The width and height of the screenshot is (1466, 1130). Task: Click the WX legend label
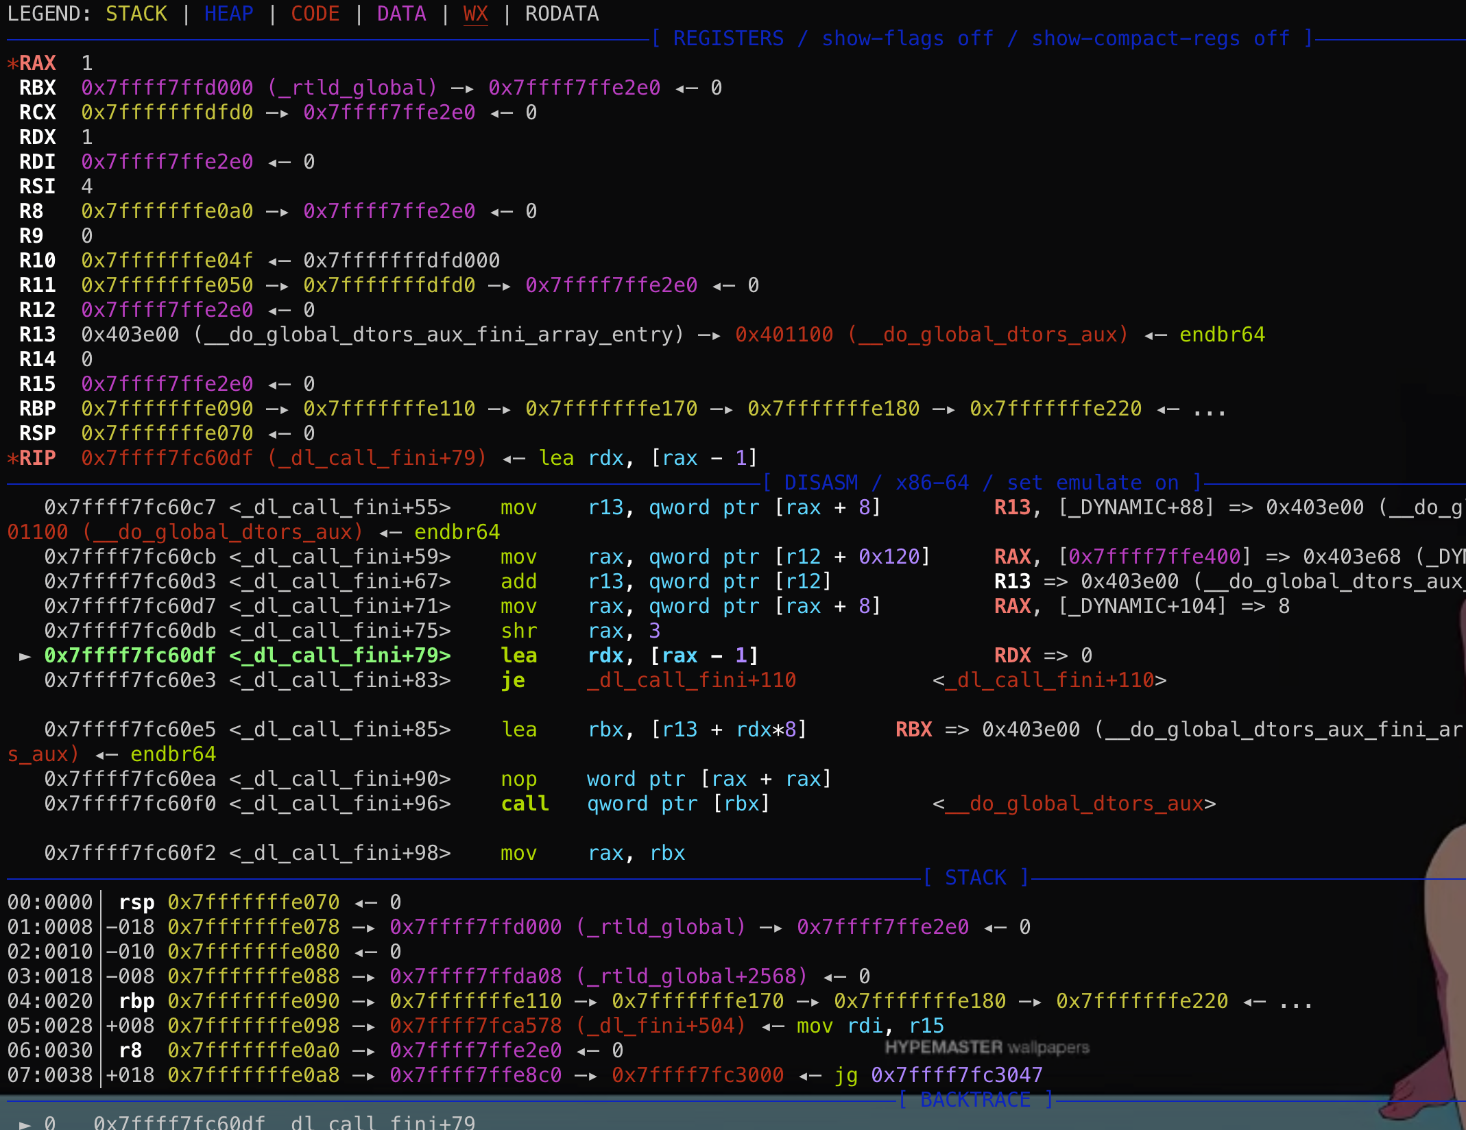pyautogui.click(x=475, y=14)
